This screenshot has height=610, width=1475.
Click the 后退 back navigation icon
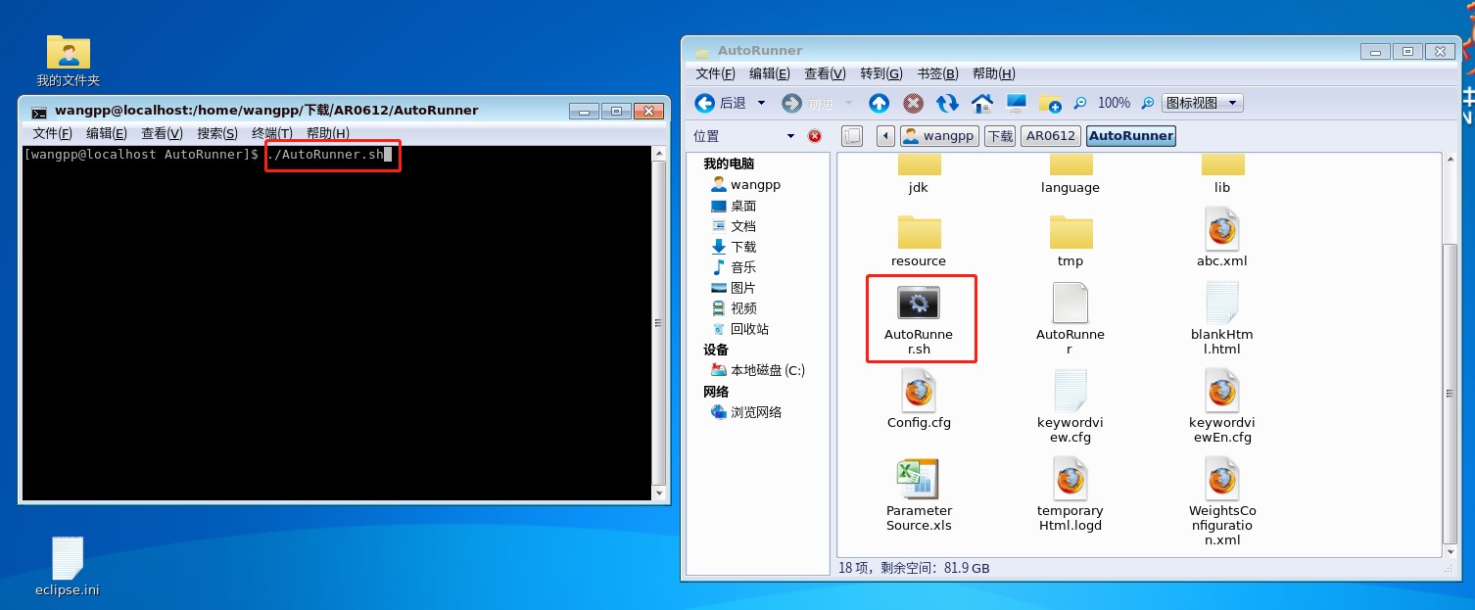(706, 103)
